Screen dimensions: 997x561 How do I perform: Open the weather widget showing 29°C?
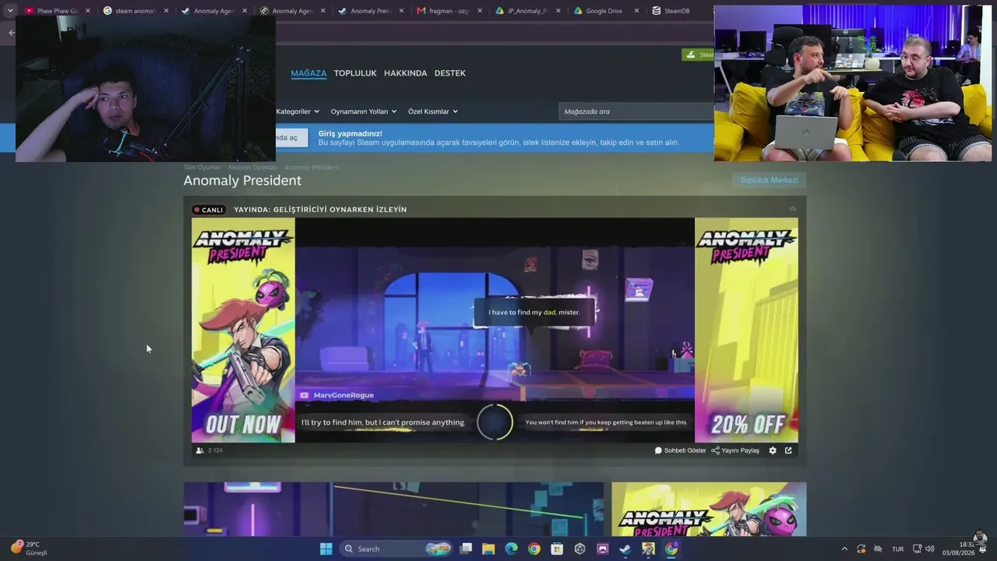click(x=30, y=548)
